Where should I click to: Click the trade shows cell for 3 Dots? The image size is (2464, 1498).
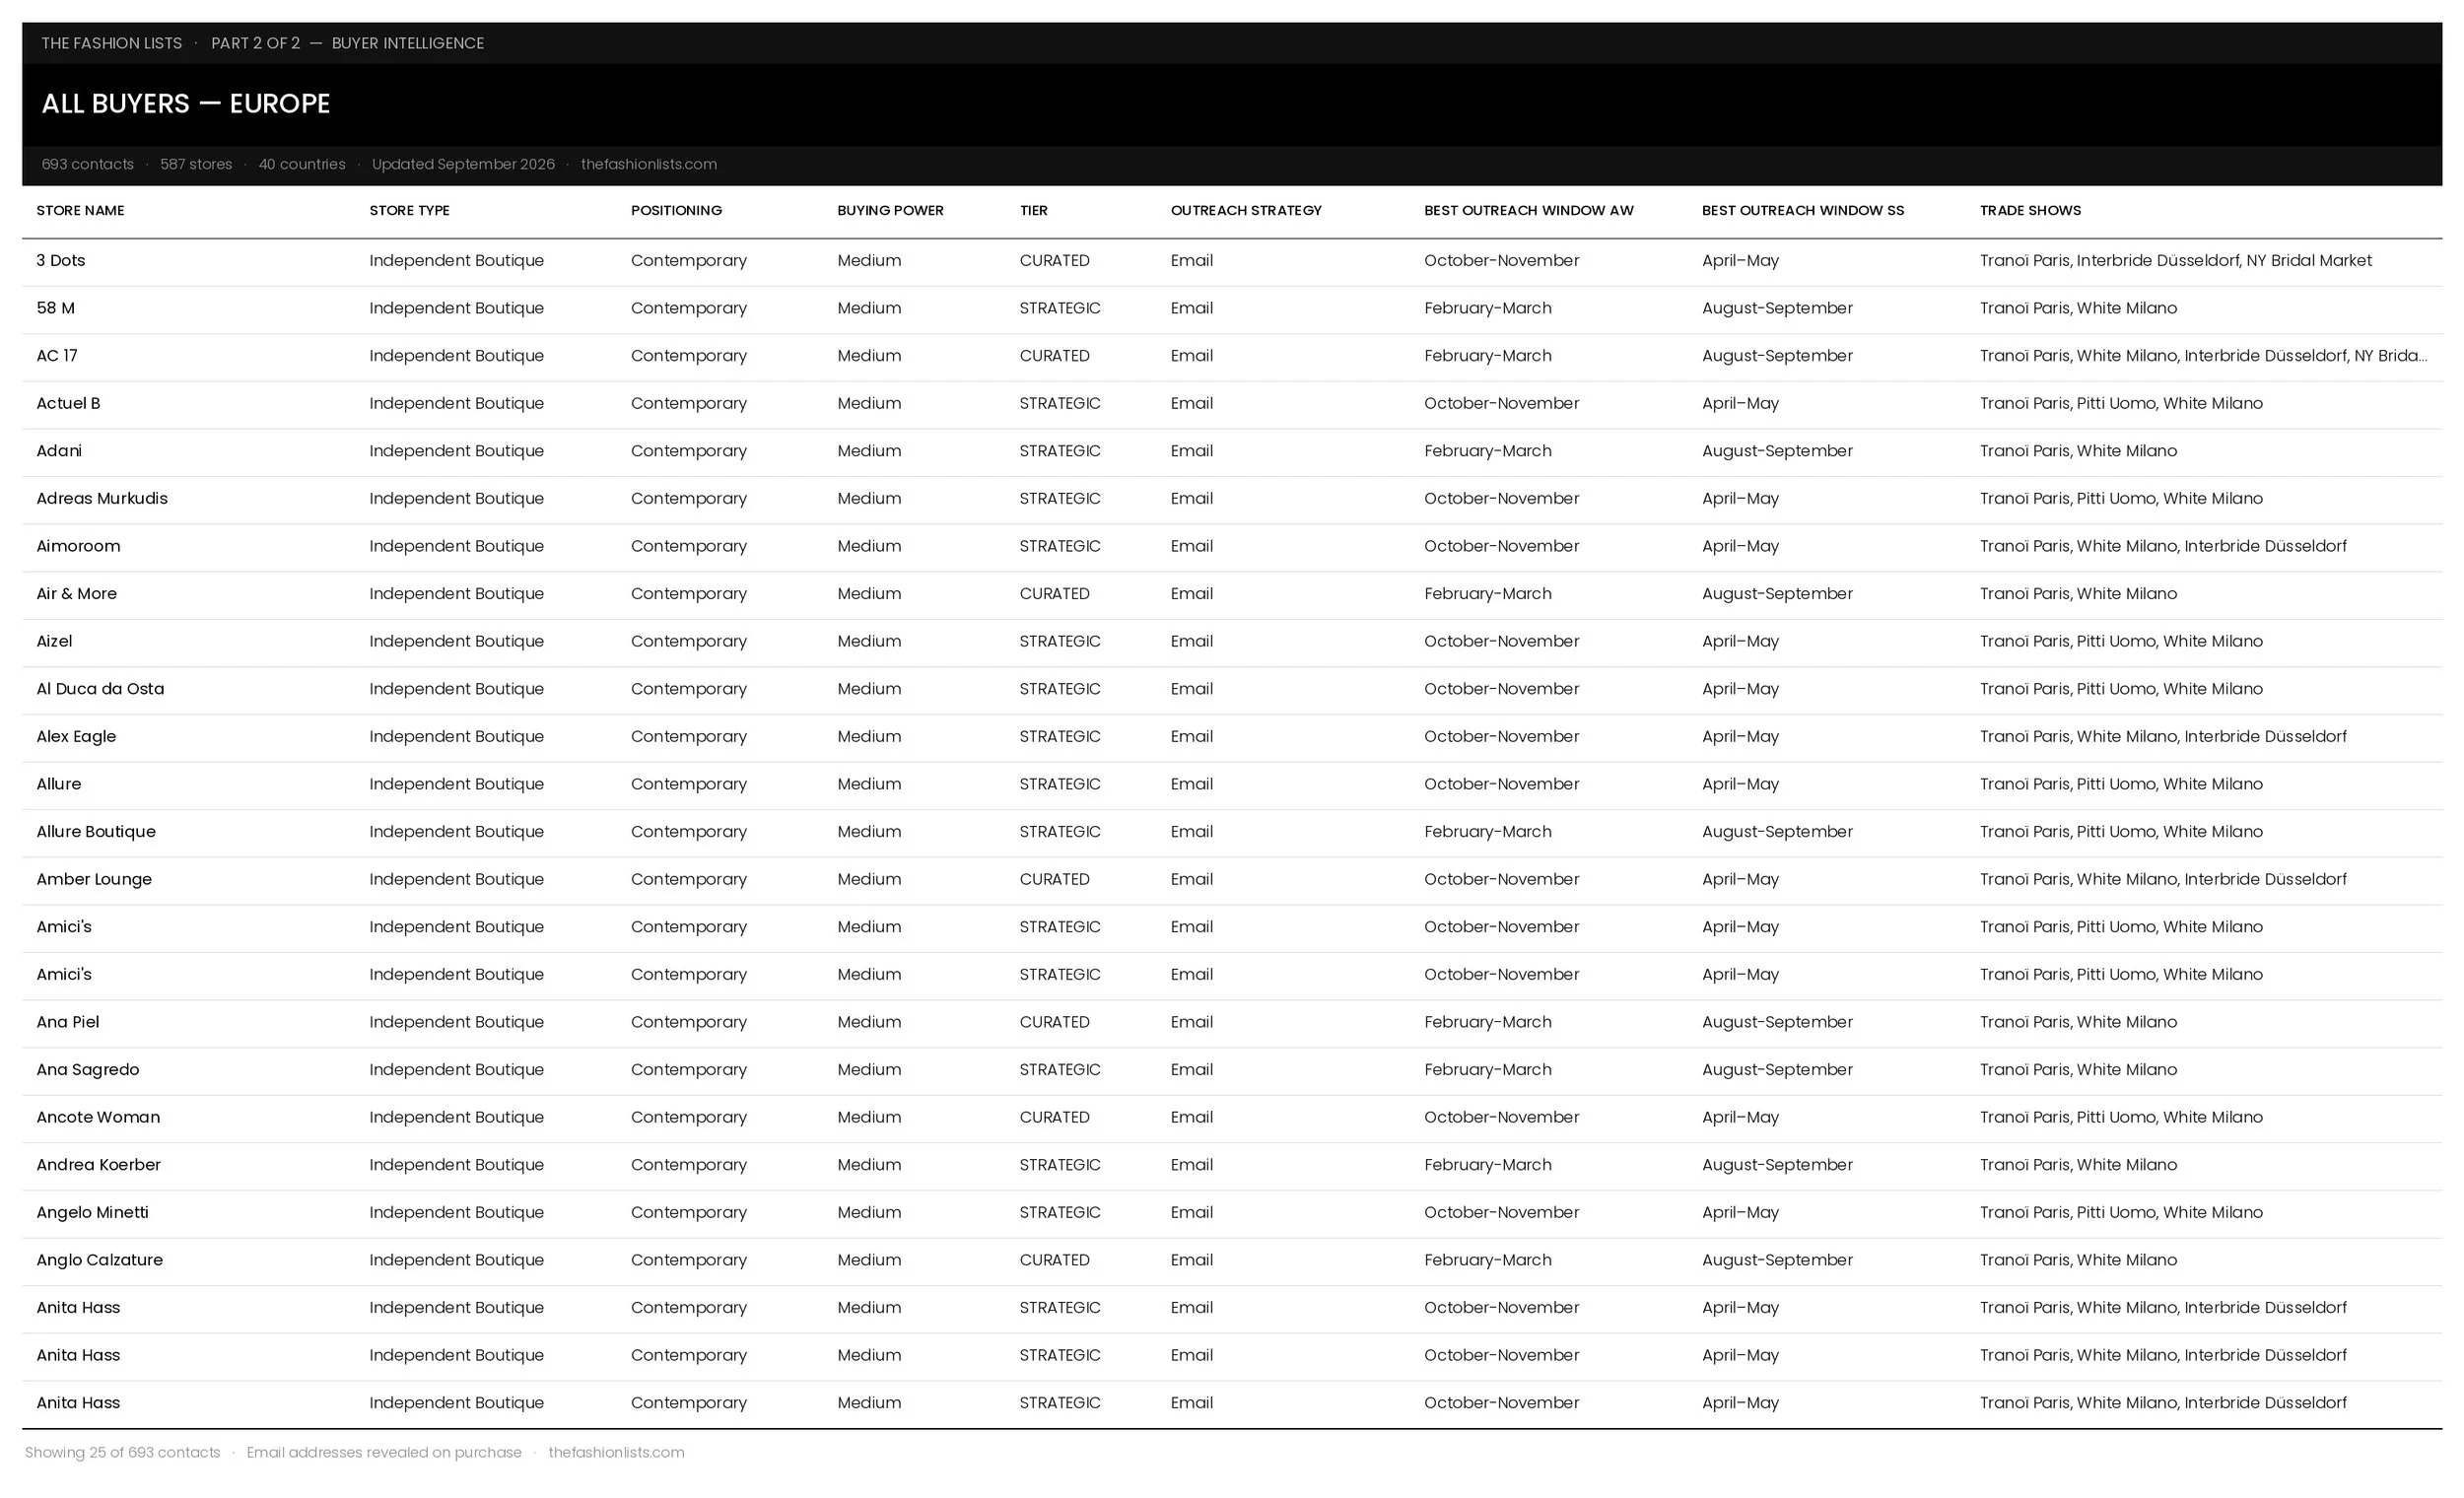pyautogui.click(x=2175, y=260)
